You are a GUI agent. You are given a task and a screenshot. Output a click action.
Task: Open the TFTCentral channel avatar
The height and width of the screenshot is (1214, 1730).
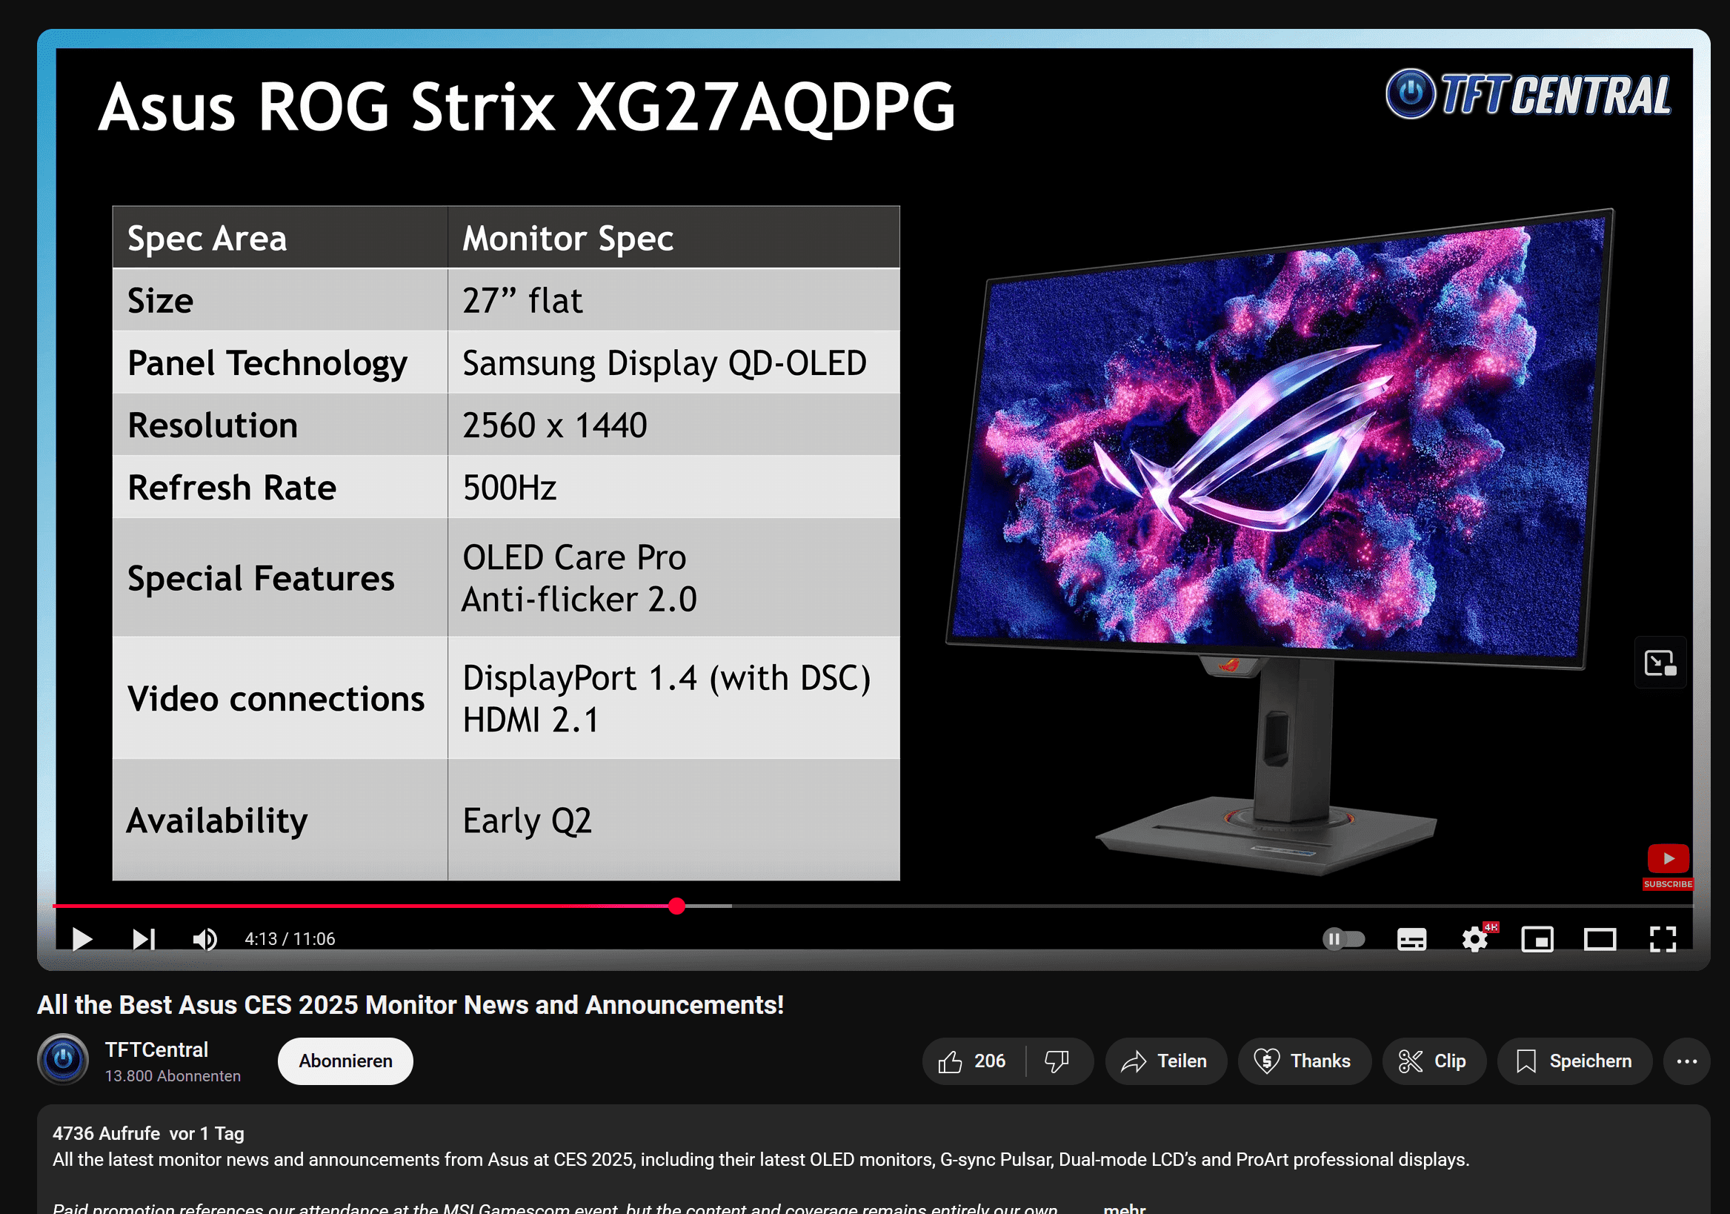[x=63, y=1060]
